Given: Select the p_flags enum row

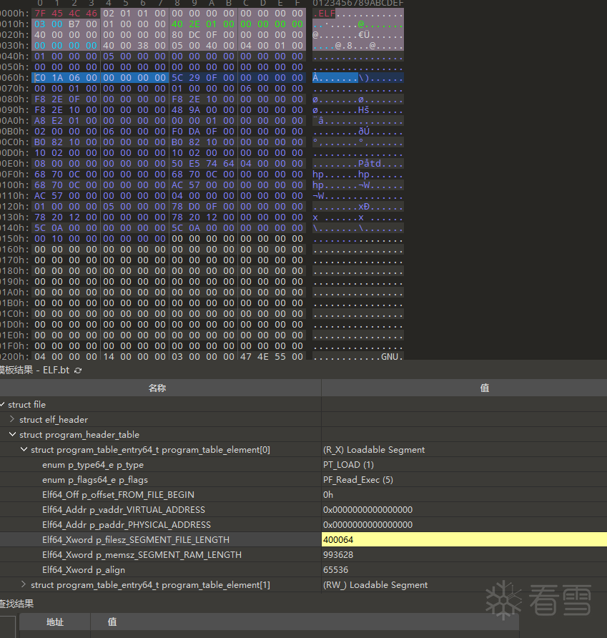Looking at the screenshot, I should [x=303, y=480].
